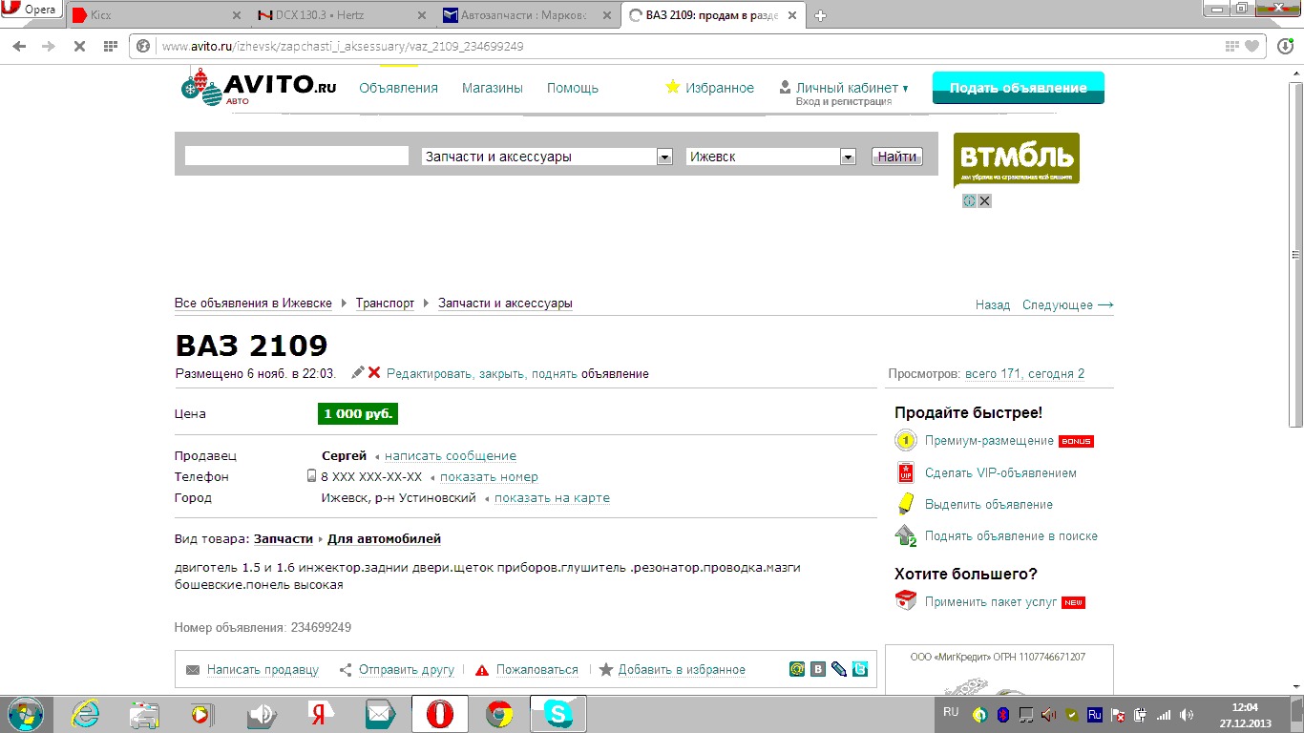Click the Премиум-размещение option
Viewport: 1304px width, 733px height.
(x=989, y=441)
